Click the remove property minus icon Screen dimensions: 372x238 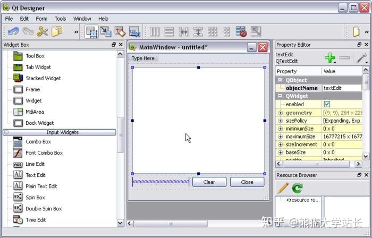(344, 57)
